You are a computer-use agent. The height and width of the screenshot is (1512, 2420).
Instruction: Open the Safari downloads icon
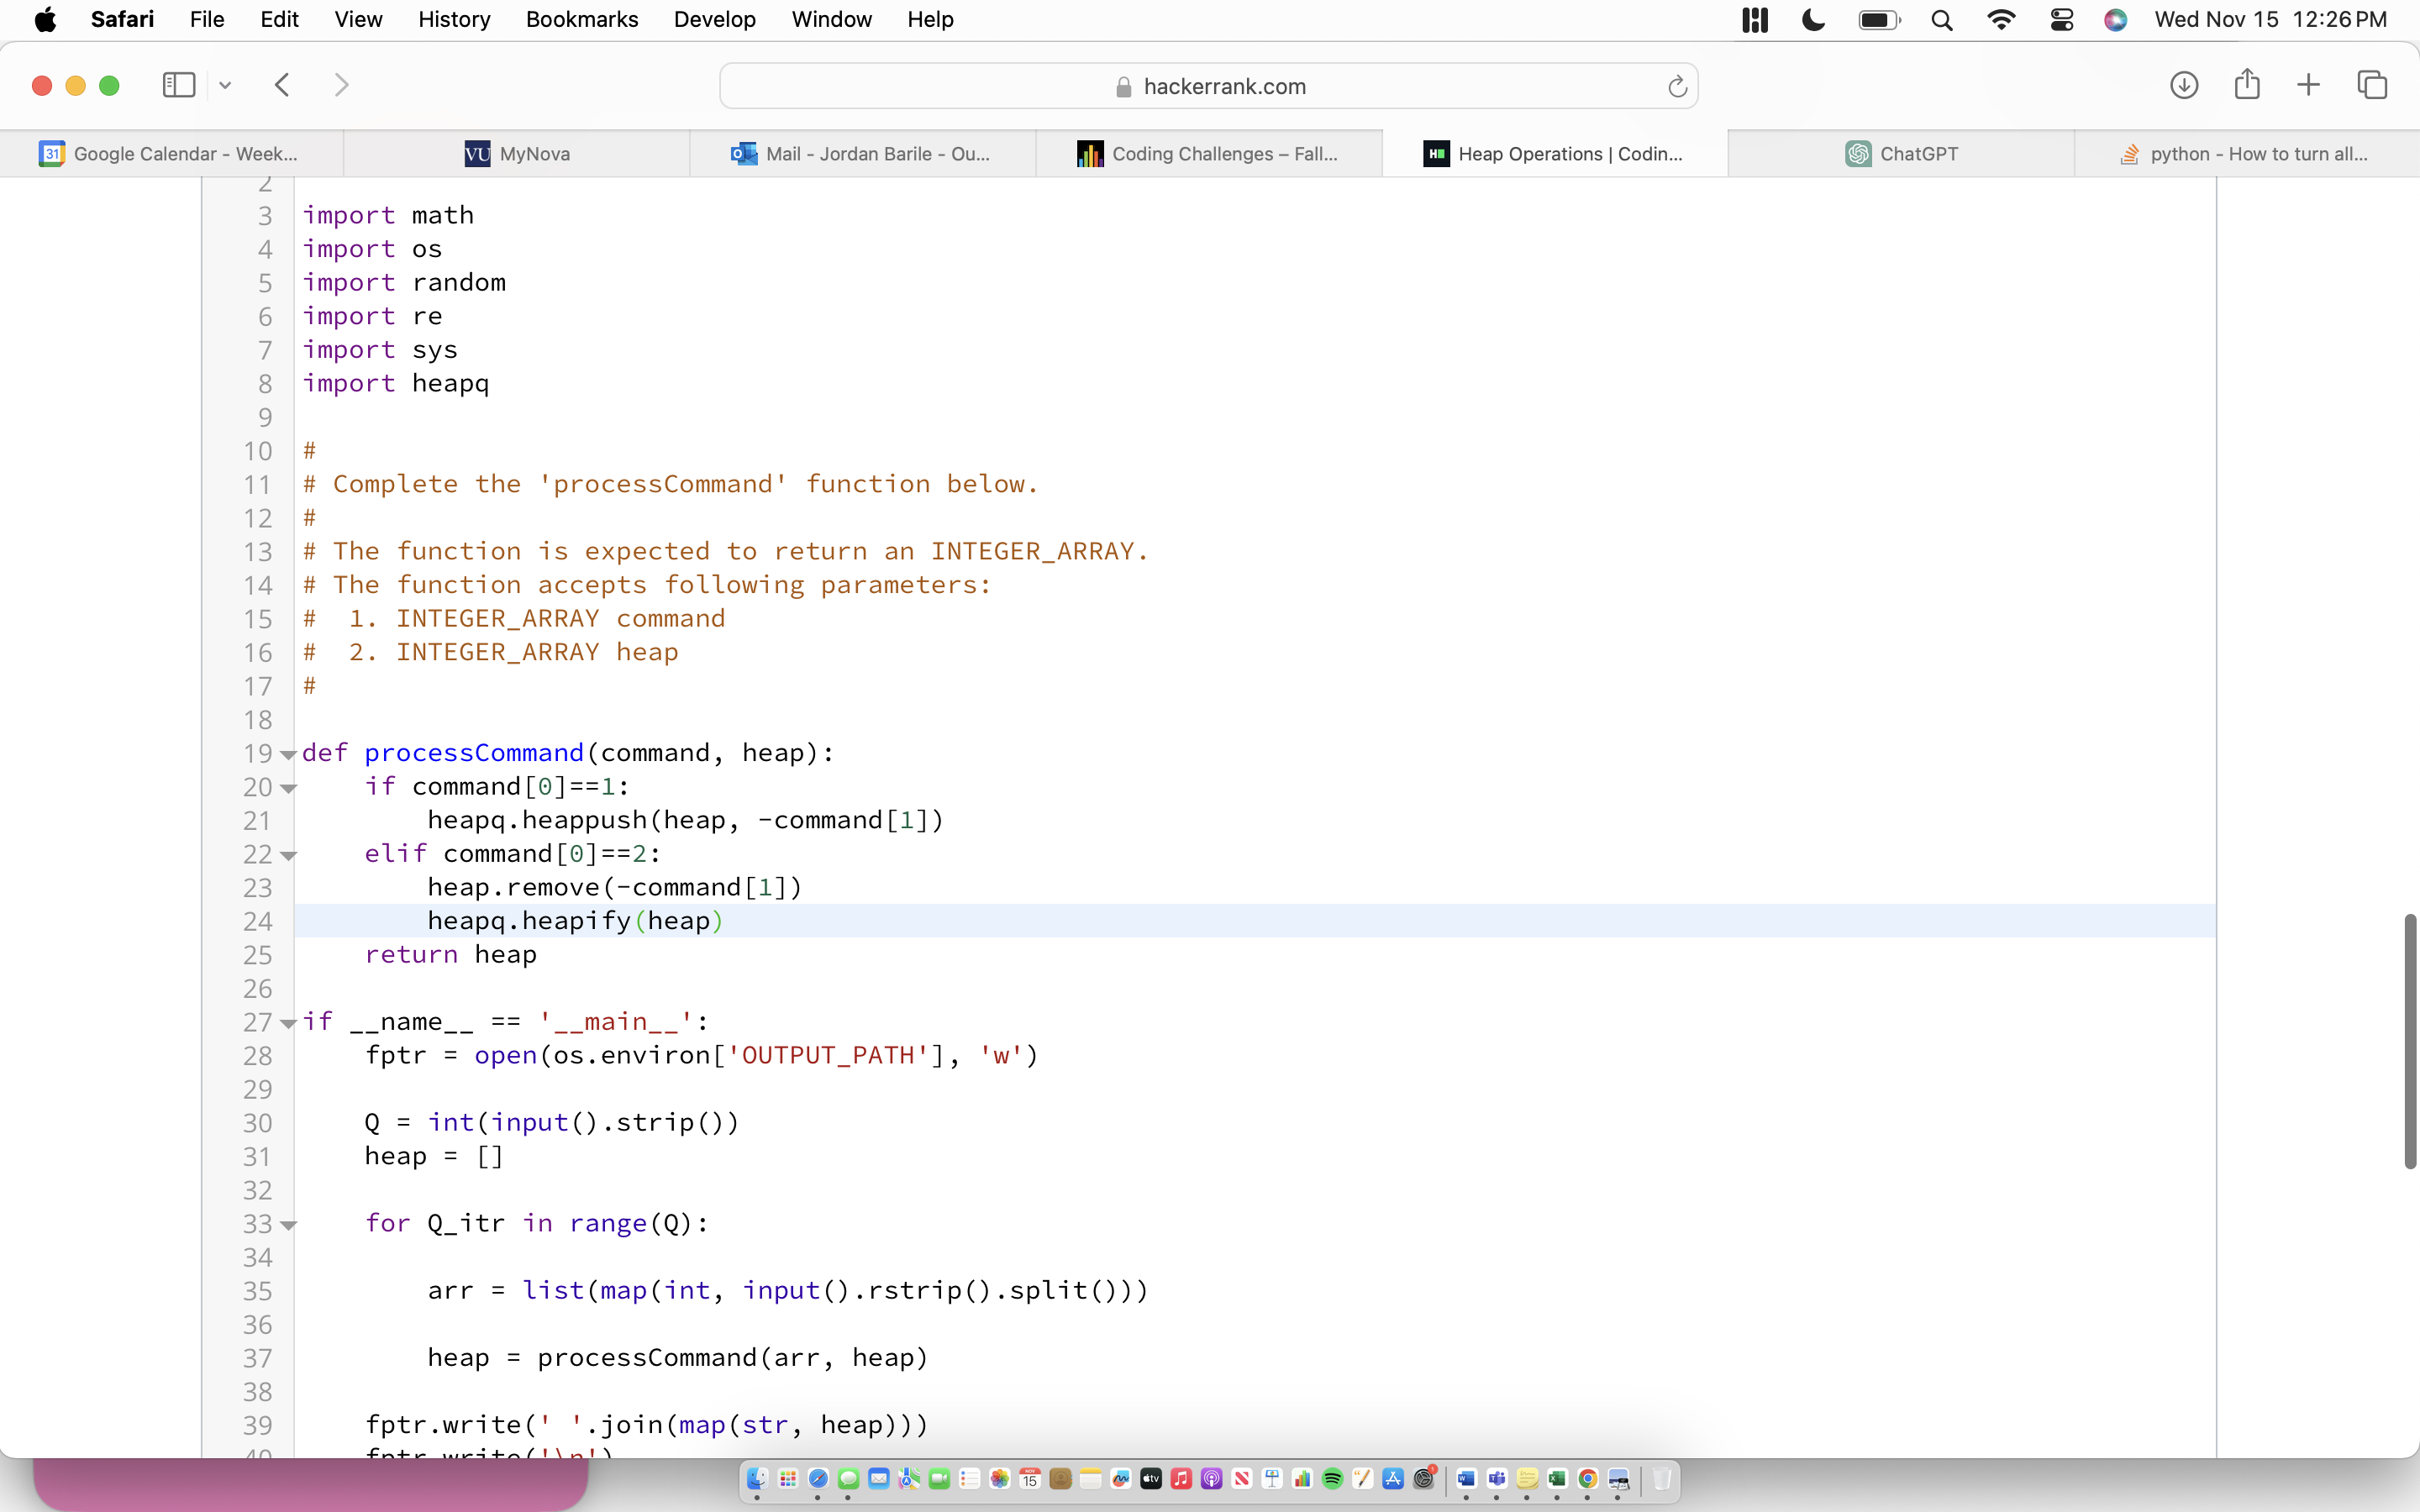[x=2183, y=85]
